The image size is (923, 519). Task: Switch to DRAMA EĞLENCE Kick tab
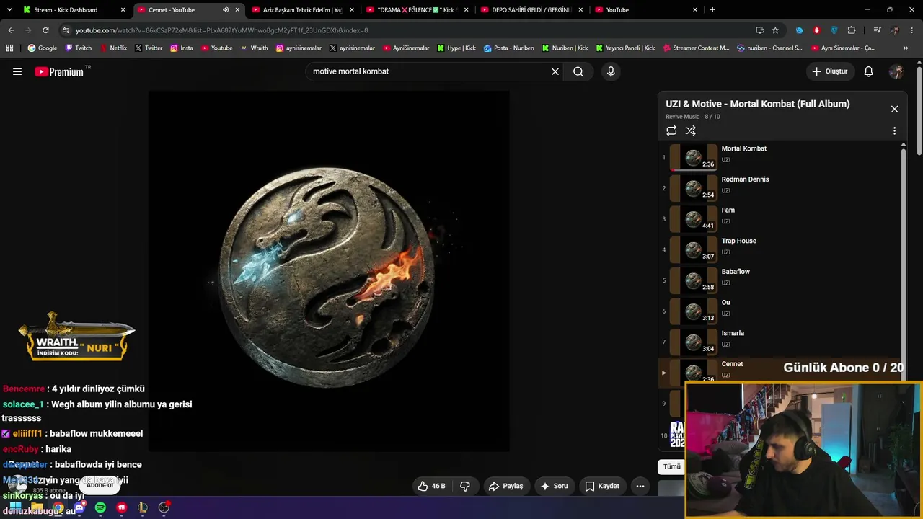point(417,10)
